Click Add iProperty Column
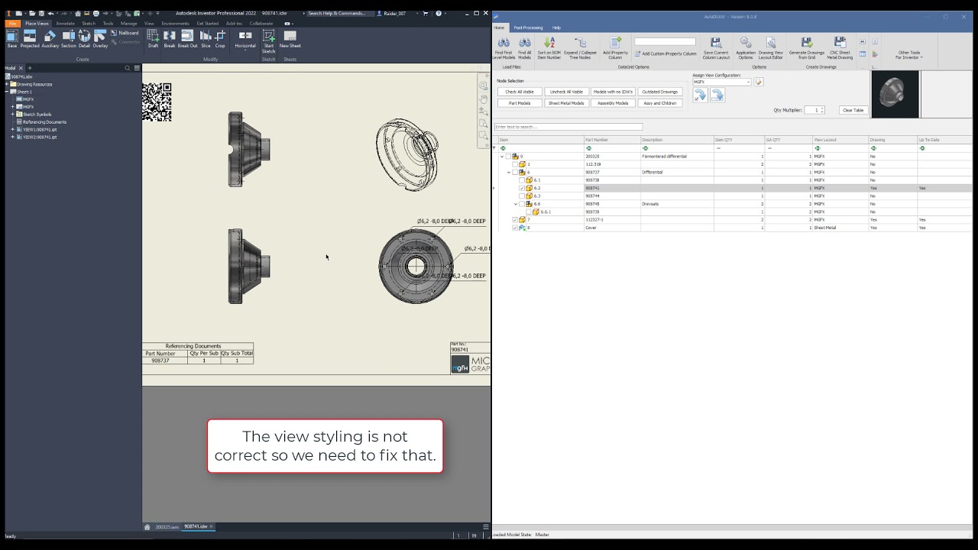This screenshot has width=978, height=550. pos(615,48)
